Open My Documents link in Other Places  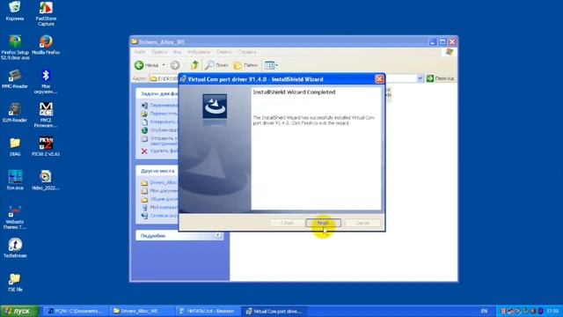160,191
